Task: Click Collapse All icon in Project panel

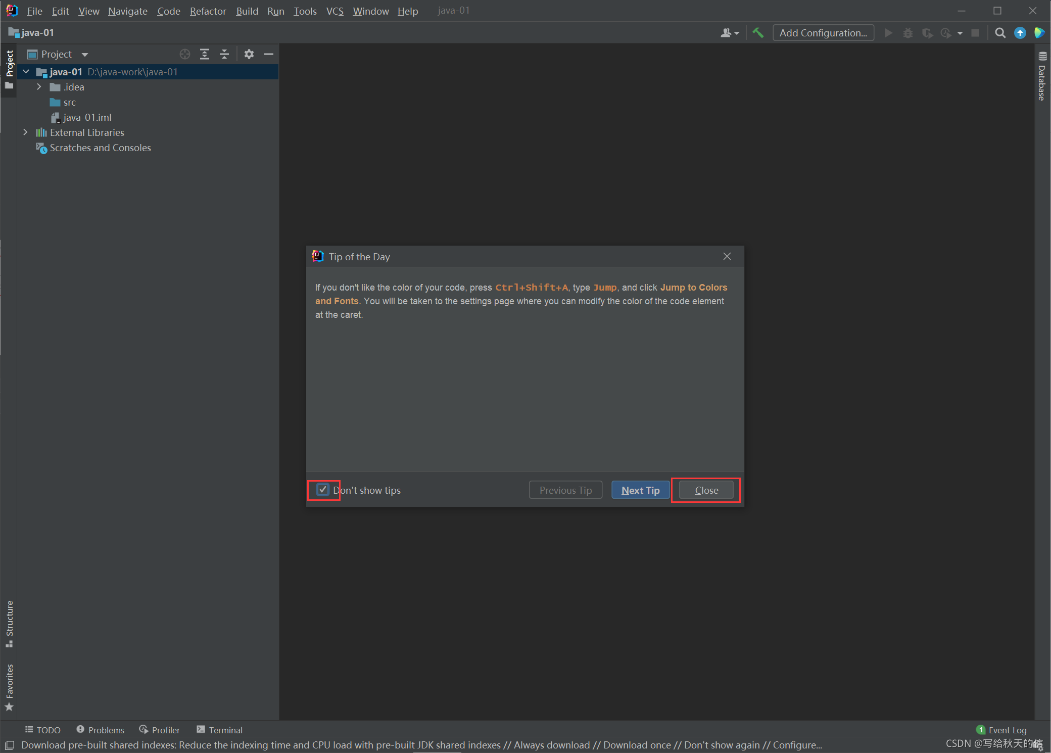Action: point(224,54)
